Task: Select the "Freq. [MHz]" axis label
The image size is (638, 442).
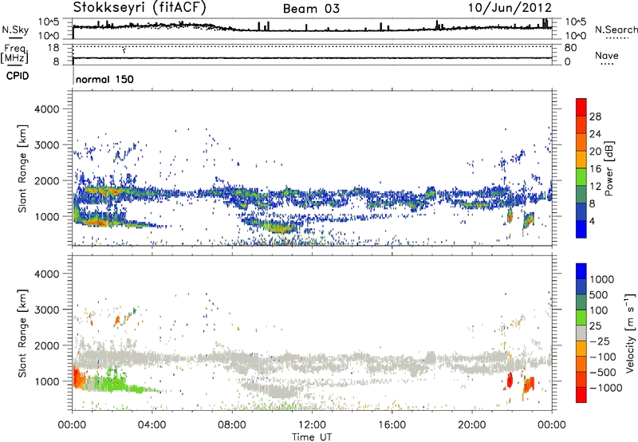Action: (x=14, y=53)
